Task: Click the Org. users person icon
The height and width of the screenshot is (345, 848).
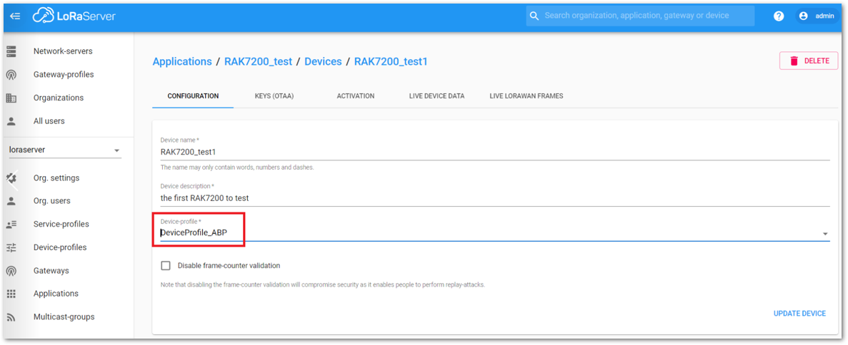Action: coord(11,201)
